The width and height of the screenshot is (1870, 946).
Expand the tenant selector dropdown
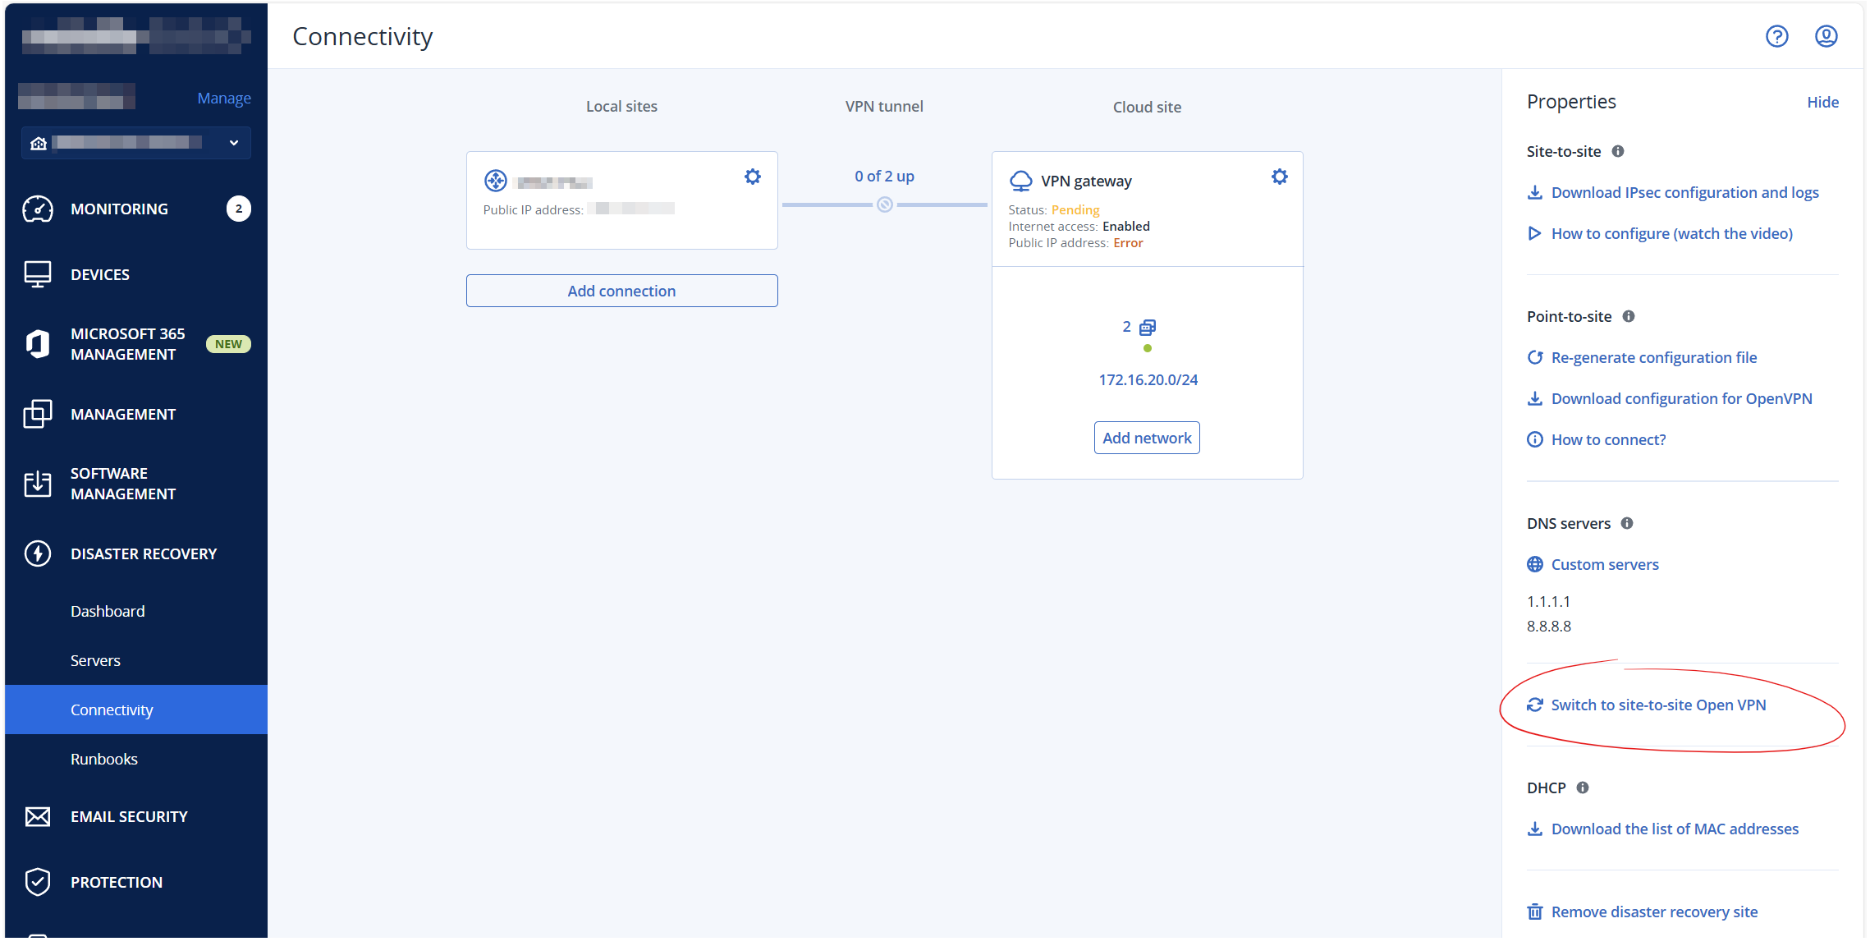[x=136, y=143]
